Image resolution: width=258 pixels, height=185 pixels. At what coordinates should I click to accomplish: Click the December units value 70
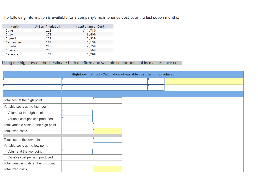click(50, 54)
